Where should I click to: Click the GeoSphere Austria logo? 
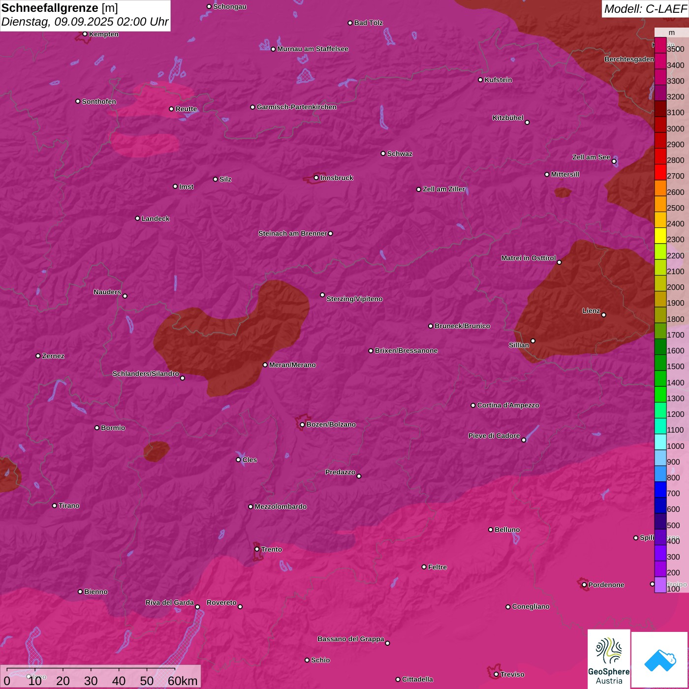(x=609, y=658)
